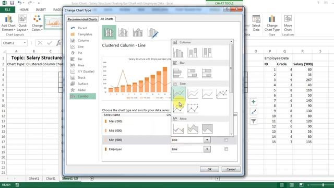Open the HOME ribbon tab
Viewport: 334px width, 188px height.
tap(24, 9)
